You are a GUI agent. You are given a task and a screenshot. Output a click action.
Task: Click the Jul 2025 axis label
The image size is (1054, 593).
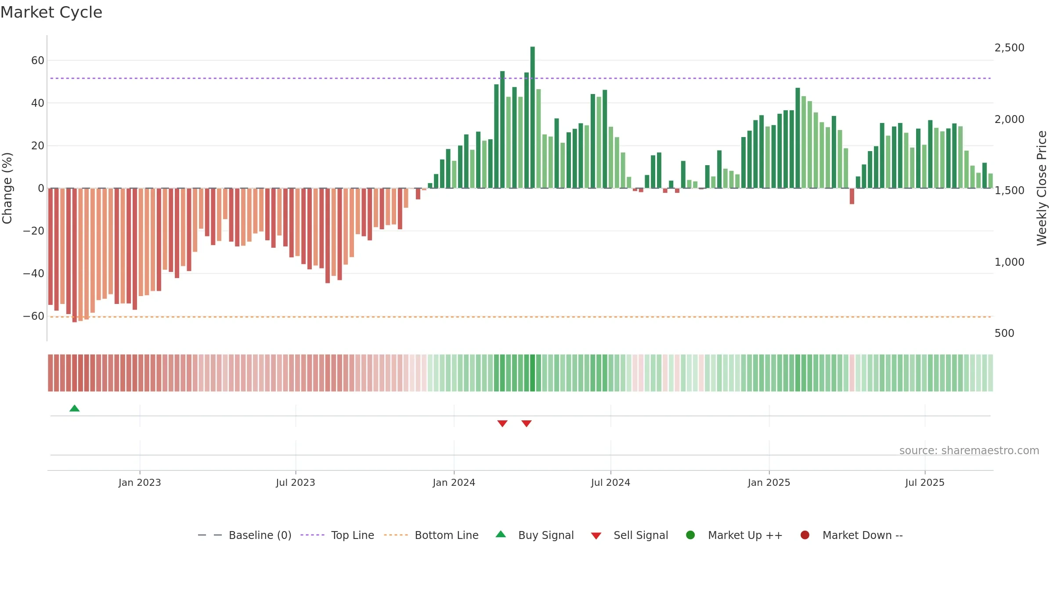coord(925,483)
